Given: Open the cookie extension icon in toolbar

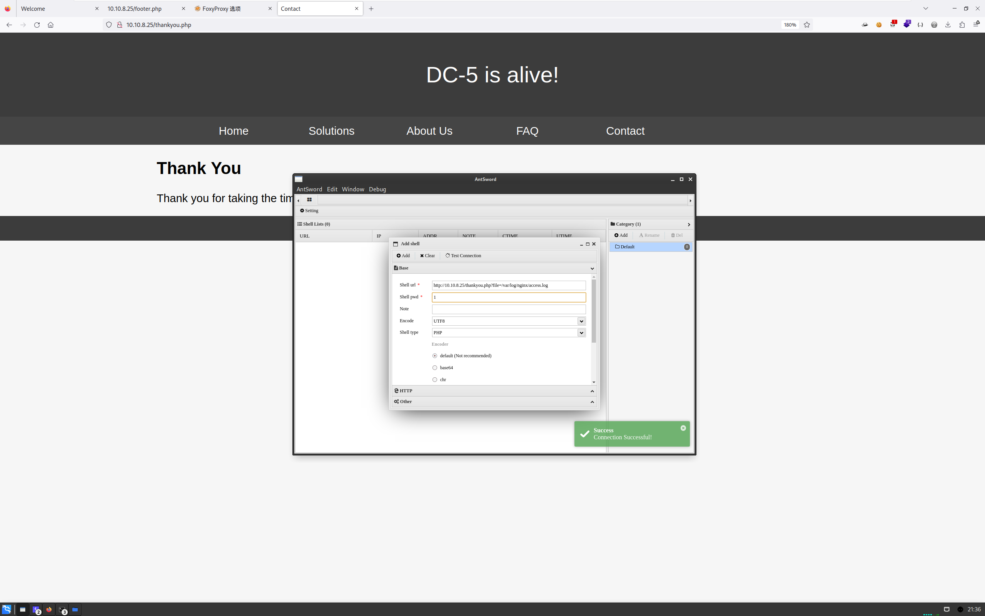Looking at the screenshot, I should (879, 25).
